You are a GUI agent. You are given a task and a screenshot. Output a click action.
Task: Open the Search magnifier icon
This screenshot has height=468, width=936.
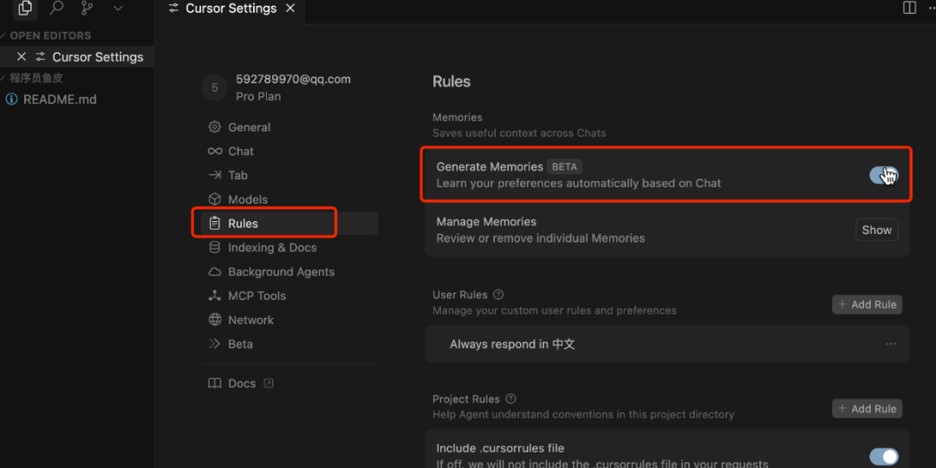coord(56,8)
